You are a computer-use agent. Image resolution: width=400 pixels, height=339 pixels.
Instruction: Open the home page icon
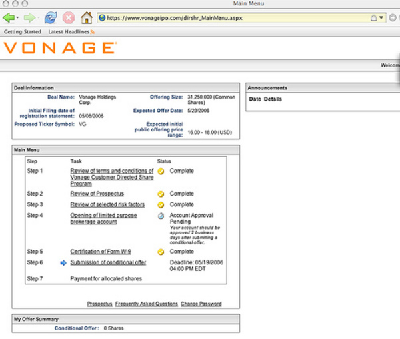[87, 17]
